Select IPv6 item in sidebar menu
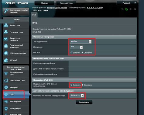 click(13, 95)
